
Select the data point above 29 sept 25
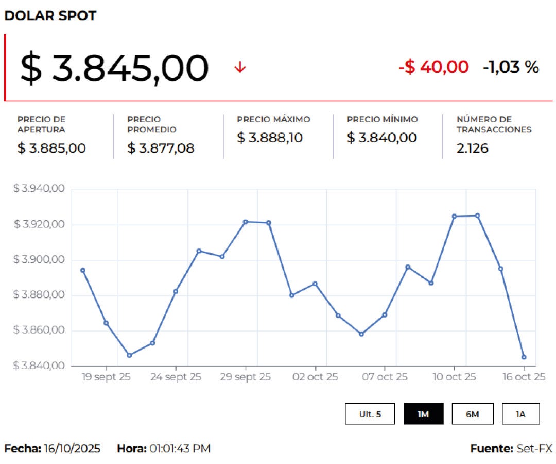(x=246, y=222)
